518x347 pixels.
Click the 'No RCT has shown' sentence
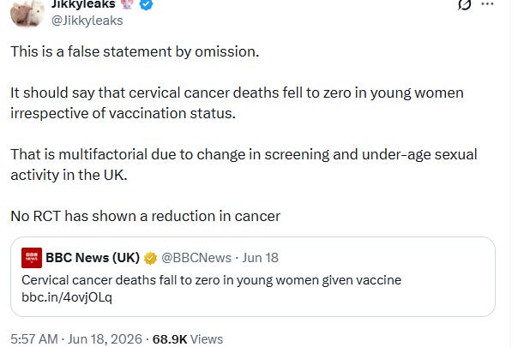(x=145, y=216)
